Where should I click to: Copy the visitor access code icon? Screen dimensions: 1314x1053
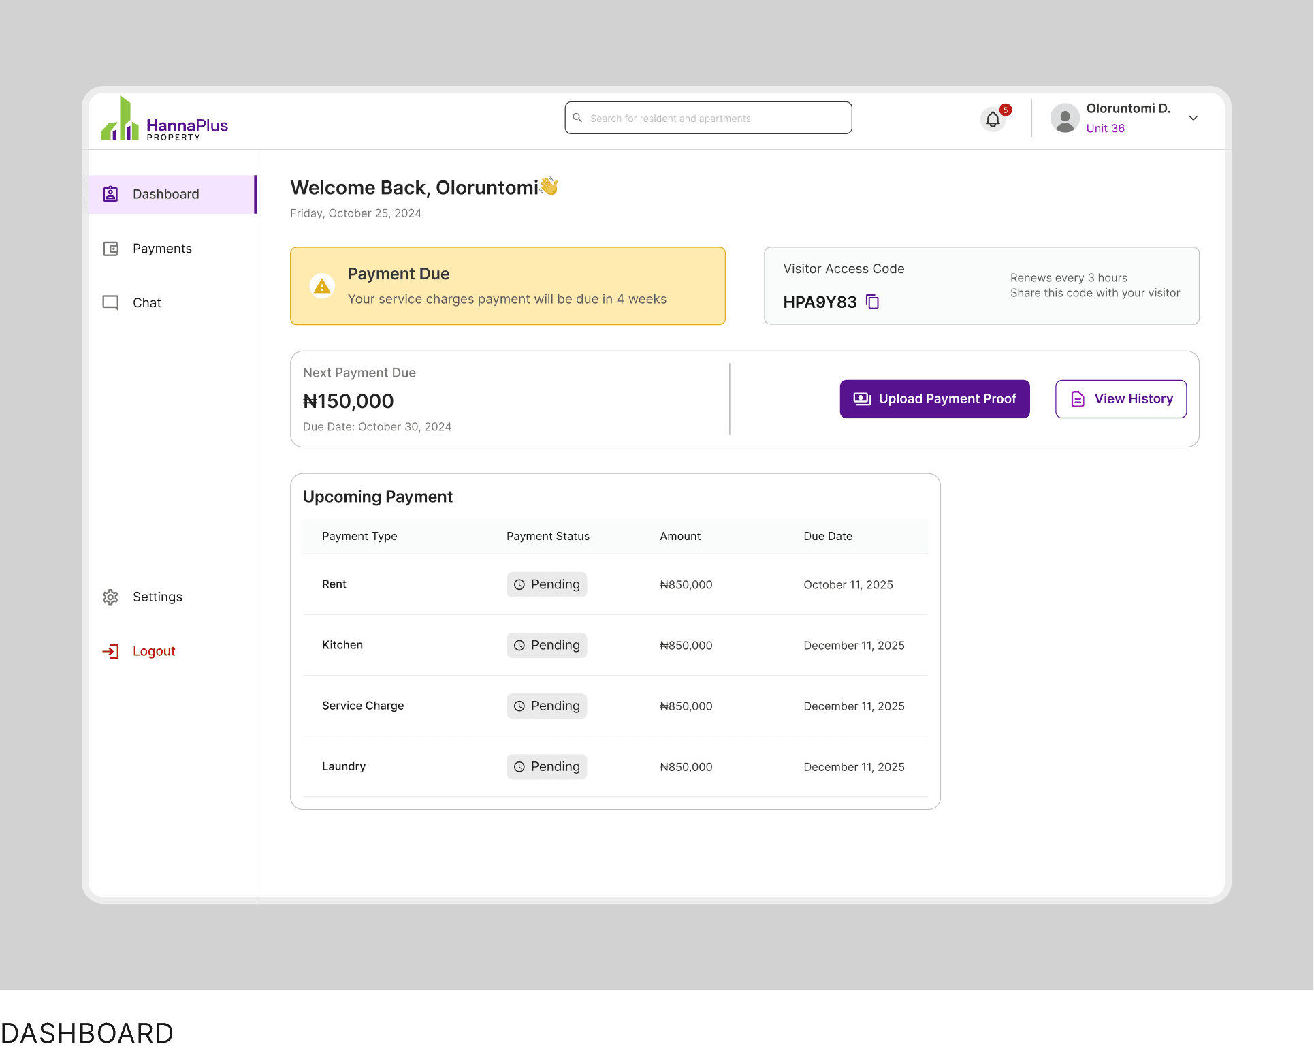[x=872, y=302]
